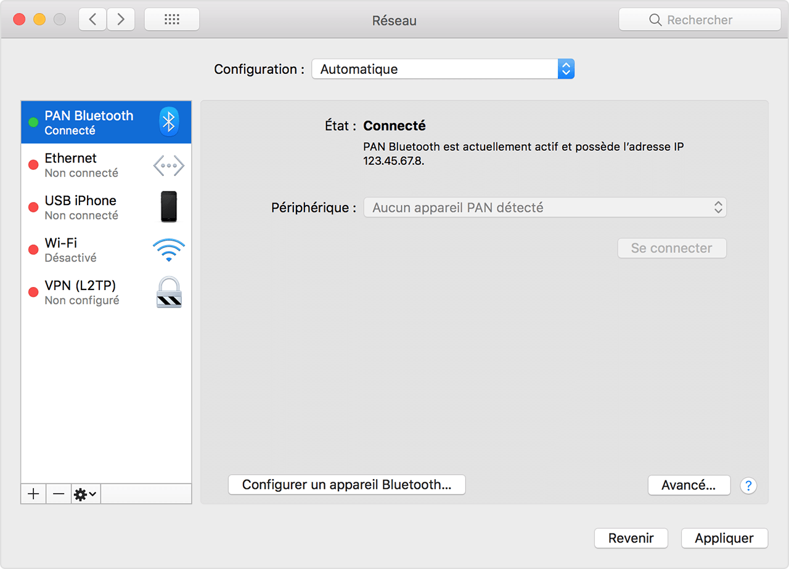
Task: Click the Wi-Fi signal icon
Action: 169,250
